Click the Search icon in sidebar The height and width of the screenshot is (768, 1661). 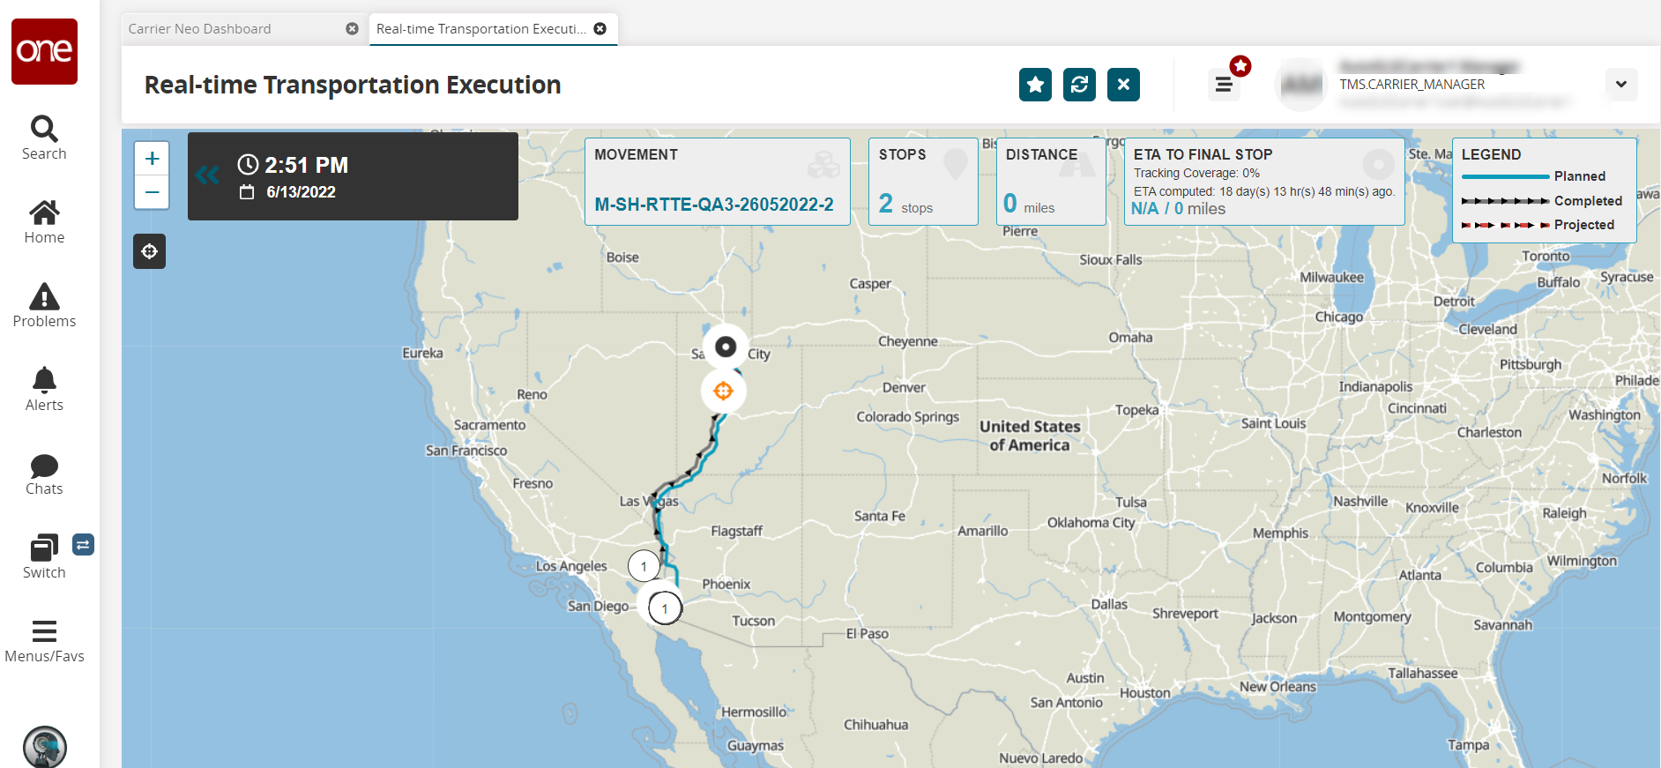(44, 130)
